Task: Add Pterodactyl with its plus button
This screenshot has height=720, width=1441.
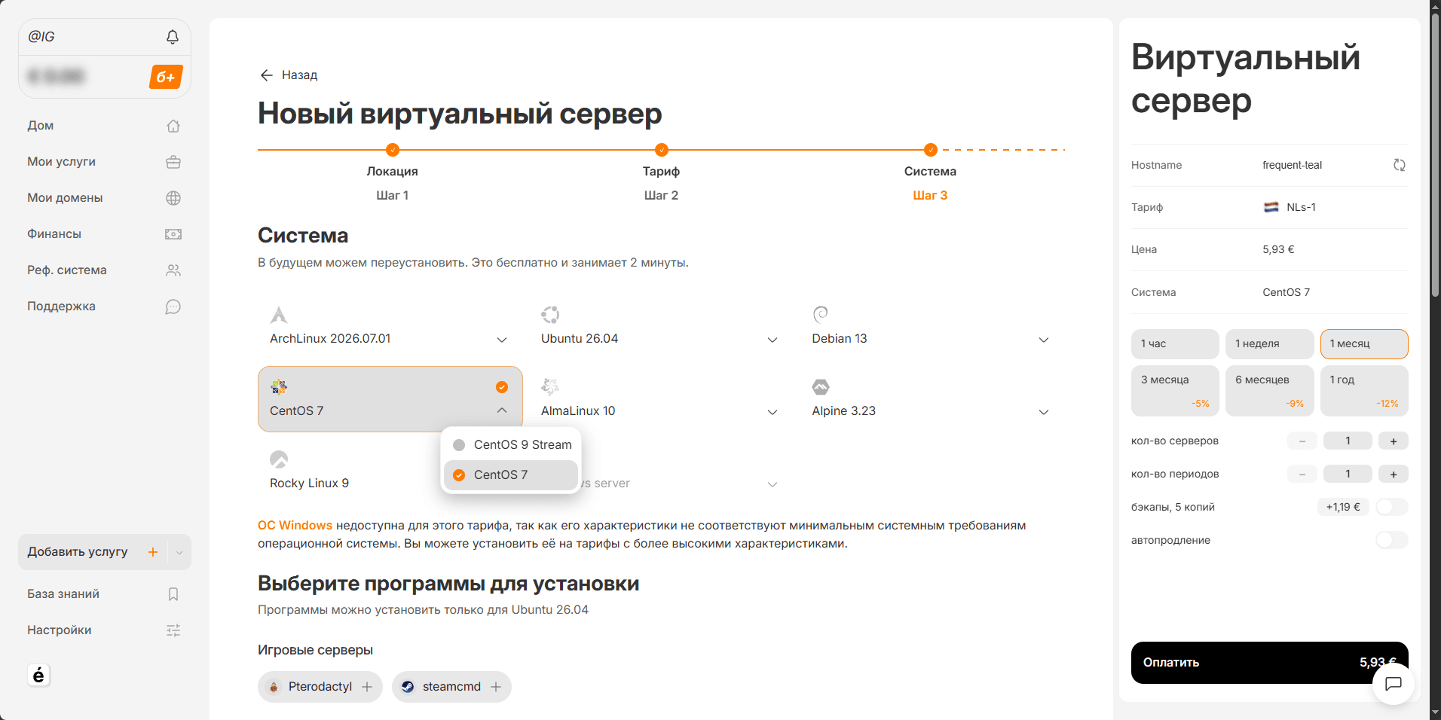Action: tap(367, 687)
